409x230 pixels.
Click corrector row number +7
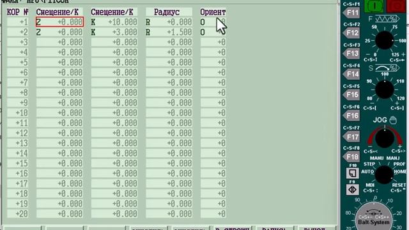17,82
